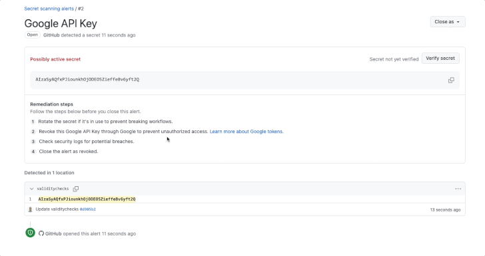Click the Remediation steps heading
This screenshot has width=485, height=256.
tap(52, 104)
